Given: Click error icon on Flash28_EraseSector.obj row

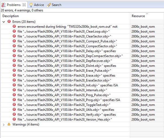Looking at the screenshot, I should [x=14, y=80].
